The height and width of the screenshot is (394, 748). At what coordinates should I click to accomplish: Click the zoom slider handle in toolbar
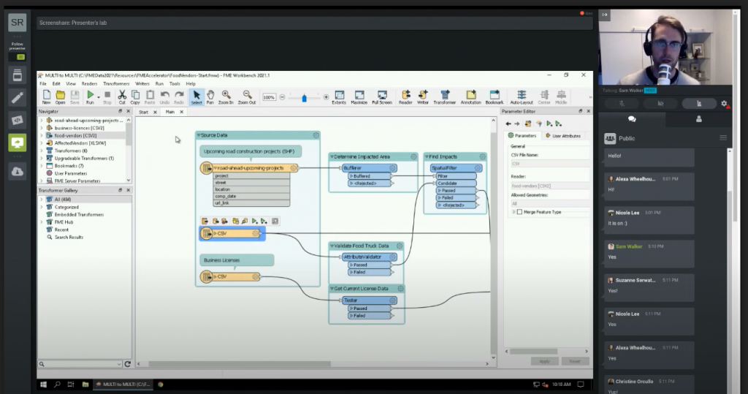click(x=305, y=98)
